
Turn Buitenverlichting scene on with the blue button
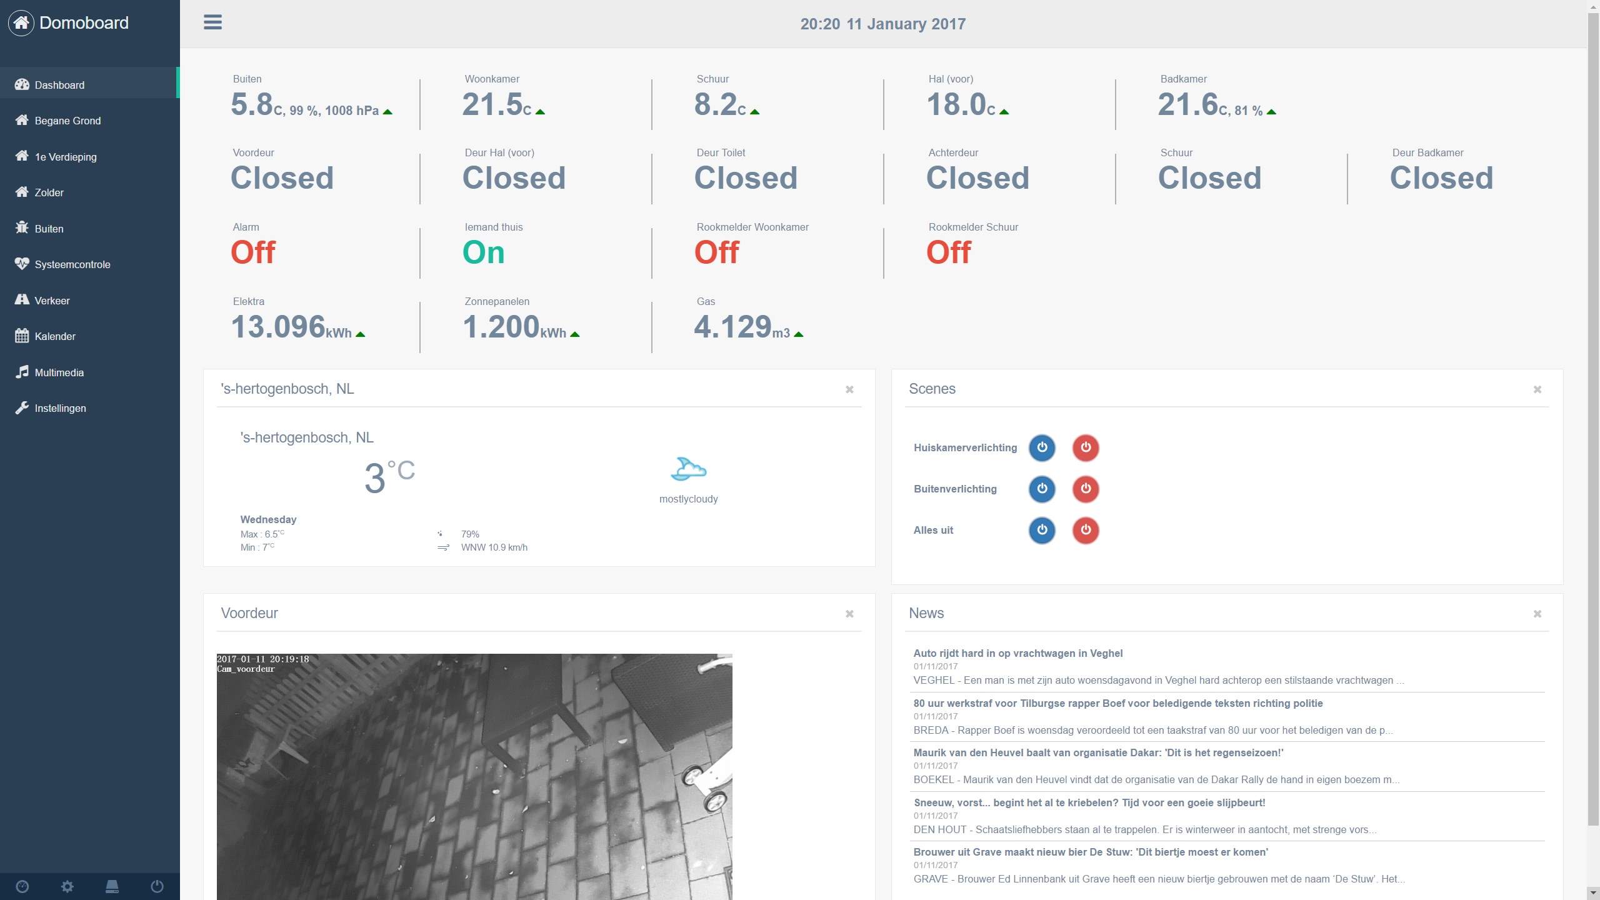point(1042,489)
